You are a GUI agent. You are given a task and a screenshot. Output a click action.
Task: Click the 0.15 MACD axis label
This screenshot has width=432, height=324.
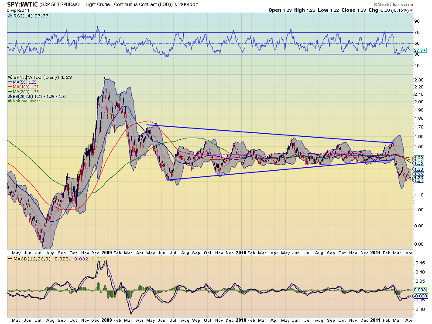tap(420, 263)
